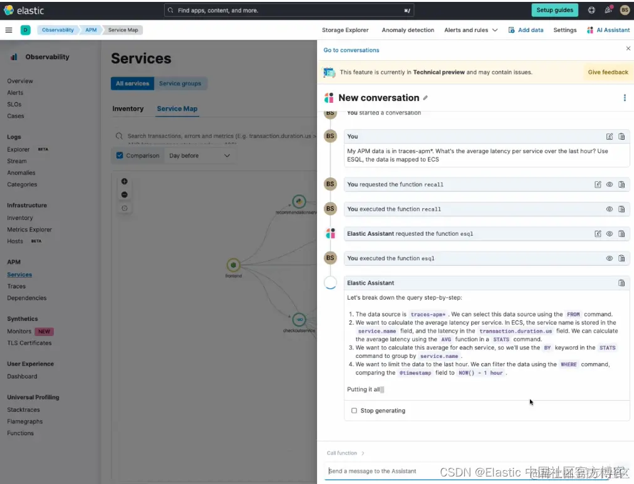Select the checkoutservice node on map
634x484 pixels.
(299, 320)
